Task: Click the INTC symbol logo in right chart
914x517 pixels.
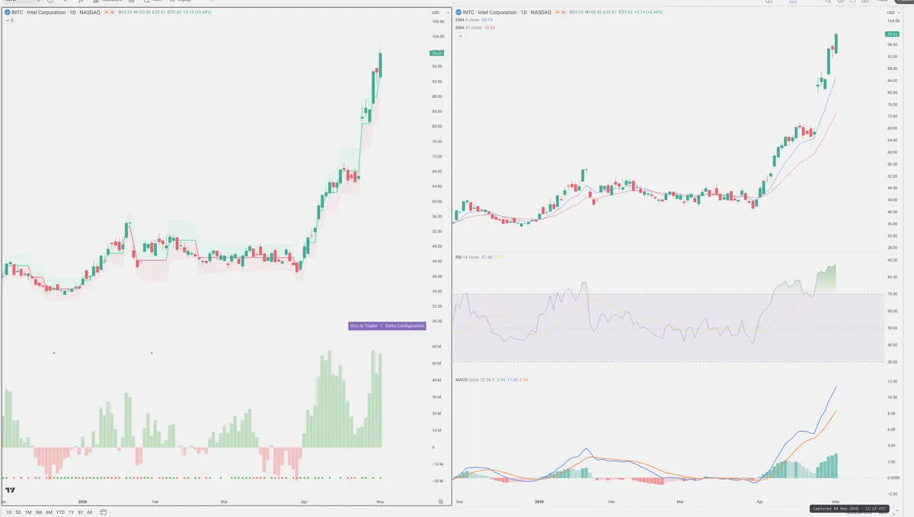Action: (458, 12)
